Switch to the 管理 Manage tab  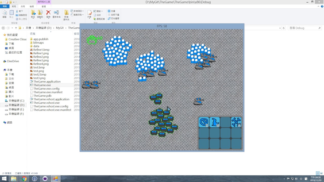click(44, 6)
